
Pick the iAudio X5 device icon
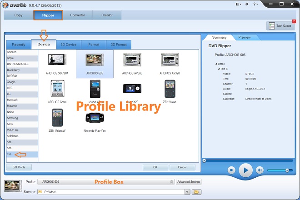click(95, 89)
